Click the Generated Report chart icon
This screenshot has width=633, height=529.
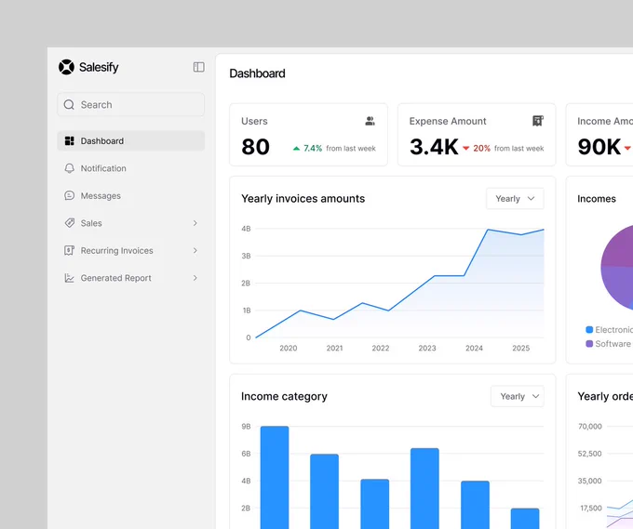click(70, 278)
